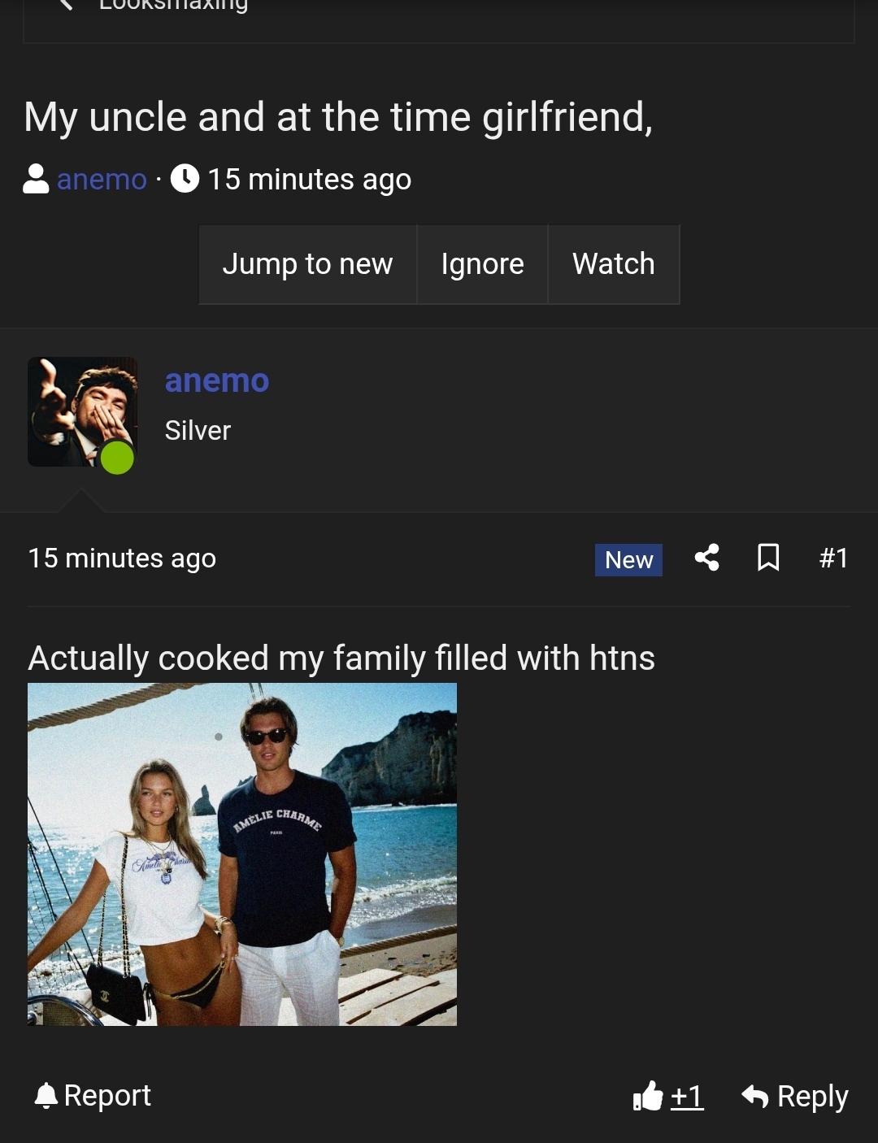The width and height of the screenshot is (878, 1143).
Task: Click the user silhouette icon beside anemo
Action: pyautogui.click(x=36, y=179)
